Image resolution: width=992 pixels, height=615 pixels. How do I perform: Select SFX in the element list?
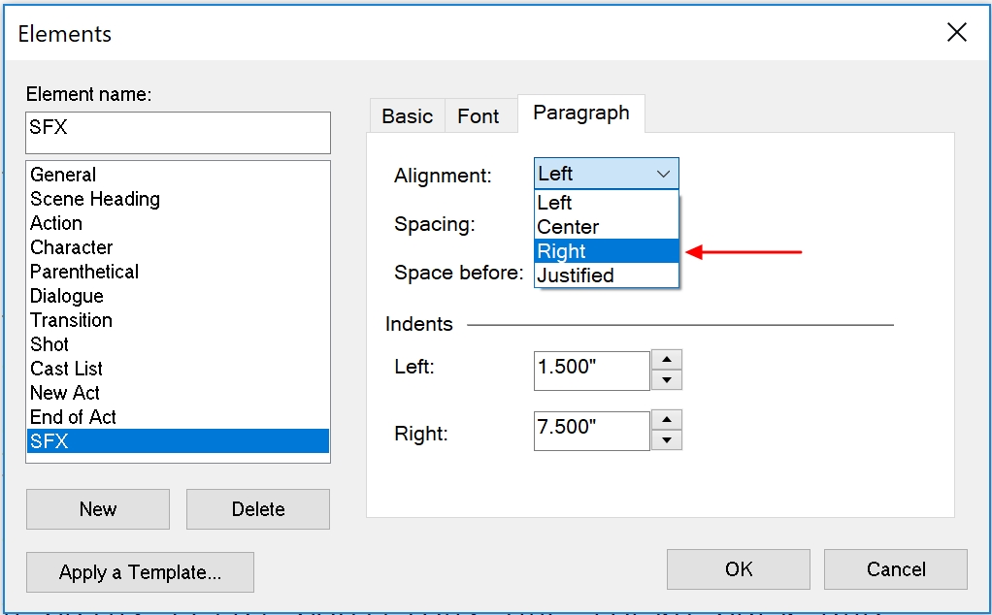tap(178, 440)
